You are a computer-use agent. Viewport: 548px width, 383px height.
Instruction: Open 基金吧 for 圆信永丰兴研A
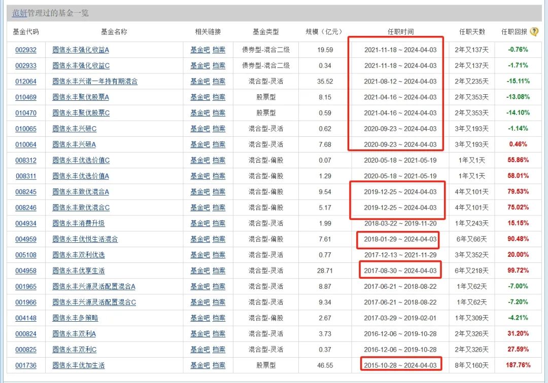point(200,144)
